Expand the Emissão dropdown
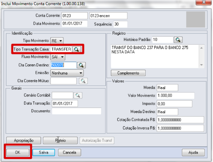 [67, 73]
